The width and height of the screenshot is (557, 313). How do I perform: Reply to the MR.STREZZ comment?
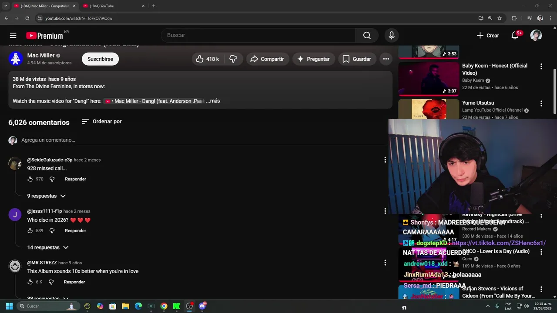pyautogui.click(x=74, y=282)
